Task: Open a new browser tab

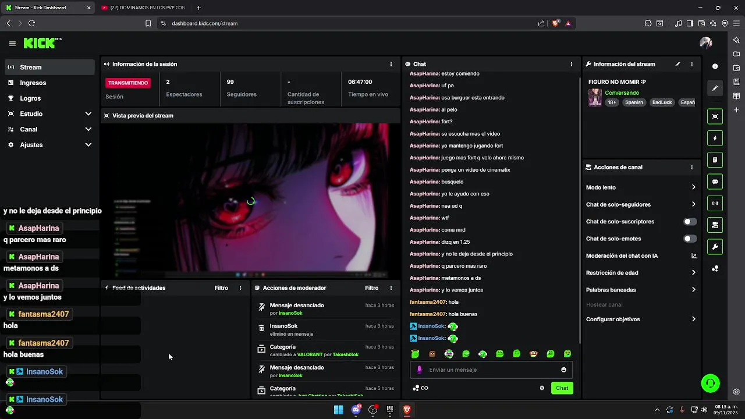Action: pos(198,8)
